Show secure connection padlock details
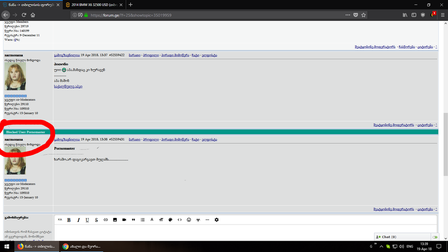 point(86,15)
